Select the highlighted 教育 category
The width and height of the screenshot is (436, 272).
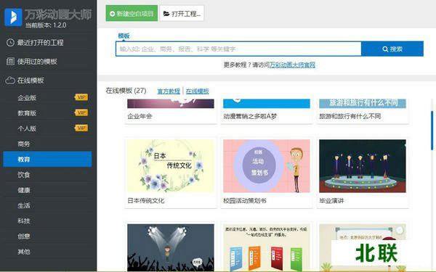pyautogui.click(x=47, y=159)
